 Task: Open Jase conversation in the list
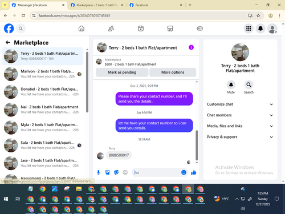[43, 163]
